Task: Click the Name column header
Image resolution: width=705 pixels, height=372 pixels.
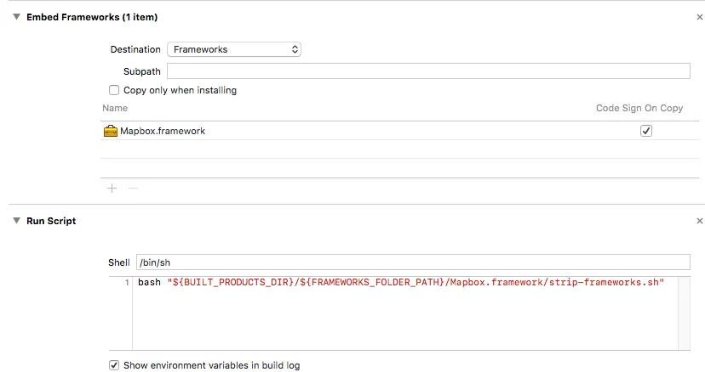Action: click(x=115, y=108)
